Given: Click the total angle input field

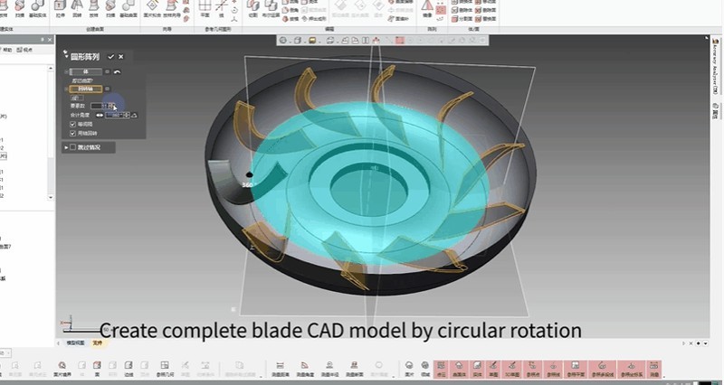Looking at the screenshot, I should (x=112, y=115).
